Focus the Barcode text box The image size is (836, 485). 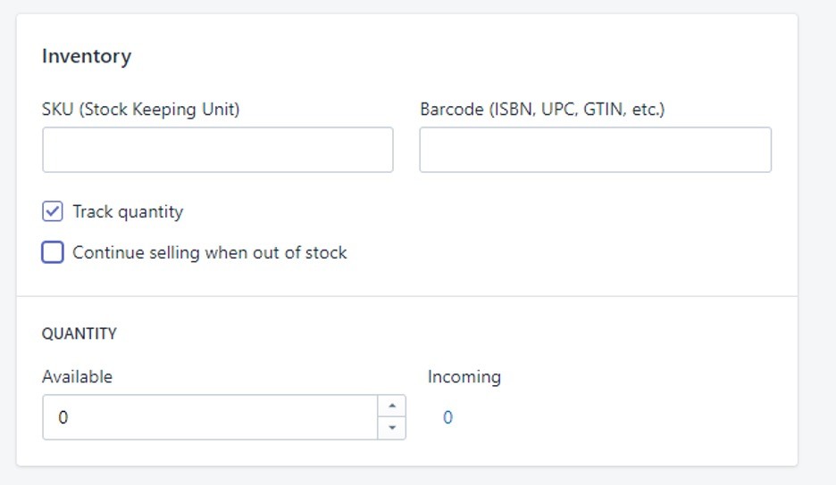595,150
